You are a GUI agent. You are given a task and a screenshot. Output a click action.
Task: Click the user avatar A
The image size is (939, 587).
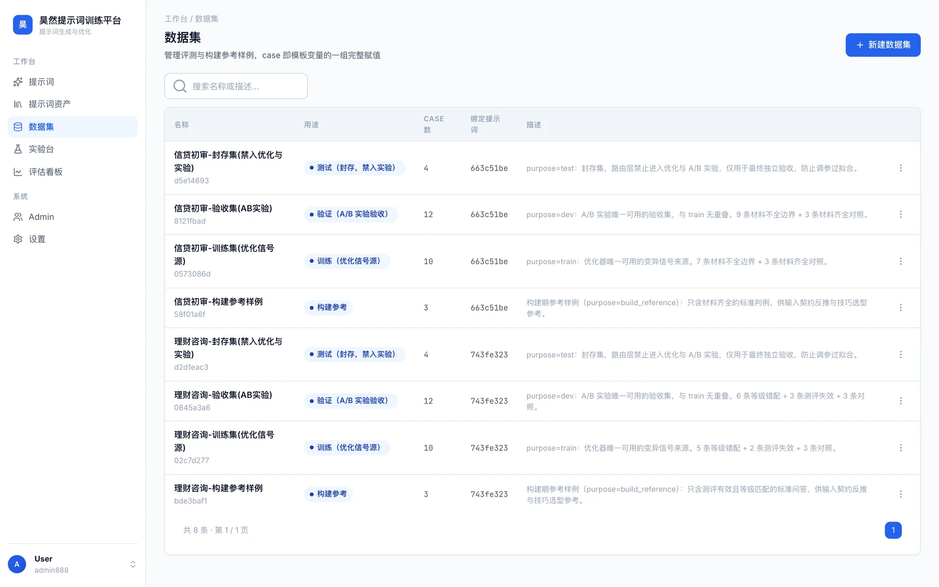17,564
